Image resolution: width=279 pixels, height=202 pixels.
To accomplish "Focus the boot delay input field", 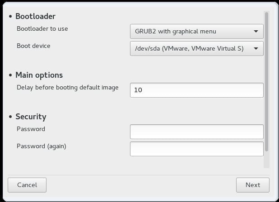I will [x=196, y=90].
